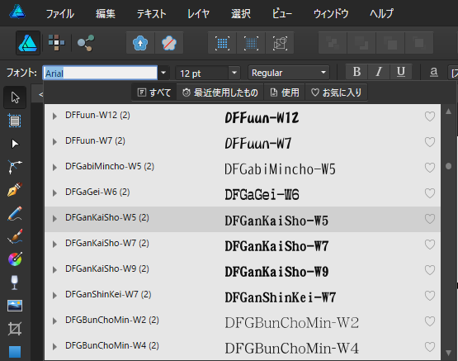Select the Pen tool
The image size is (458, 361).
[15, 190]
